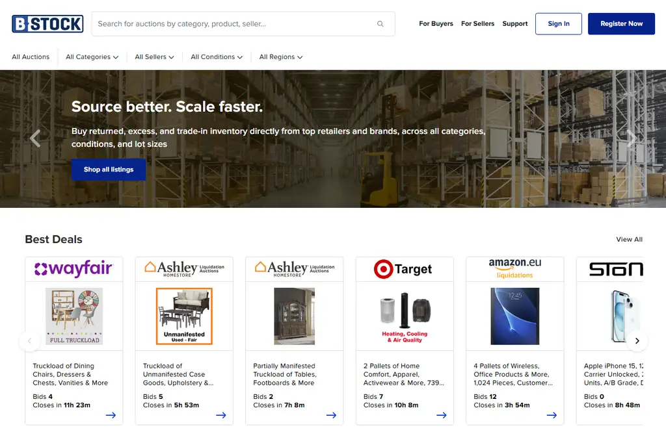Viewport: 666px width, 447px height.
Task: Go to previous hero banner slide
Action: [x=35, y=138]
